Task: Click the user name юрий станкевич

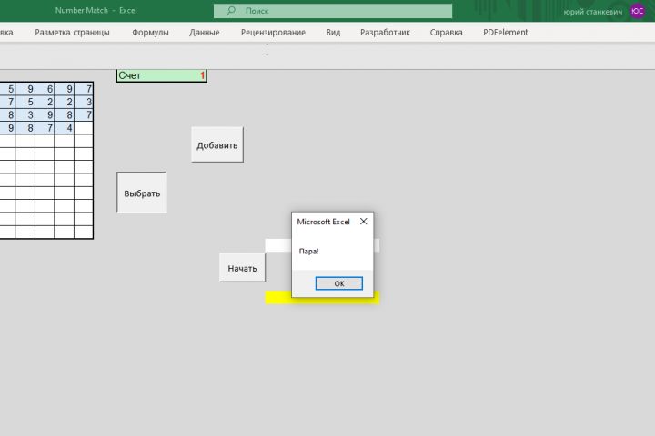Action: [593, 12]
